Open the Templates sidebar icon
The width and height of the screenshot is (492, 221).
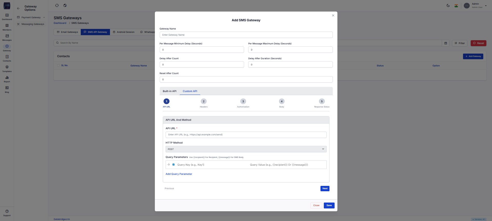click(x=7, y=67)
